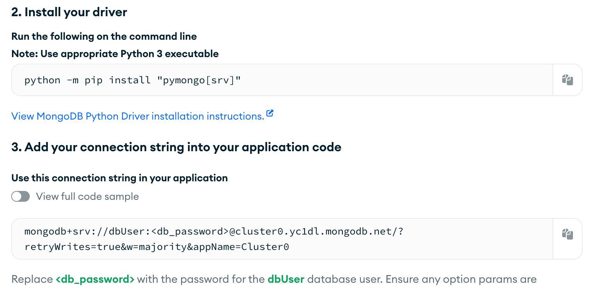Copy the MongoDB connection string
This screenshot has height=287, width=600.
[567, 234]
